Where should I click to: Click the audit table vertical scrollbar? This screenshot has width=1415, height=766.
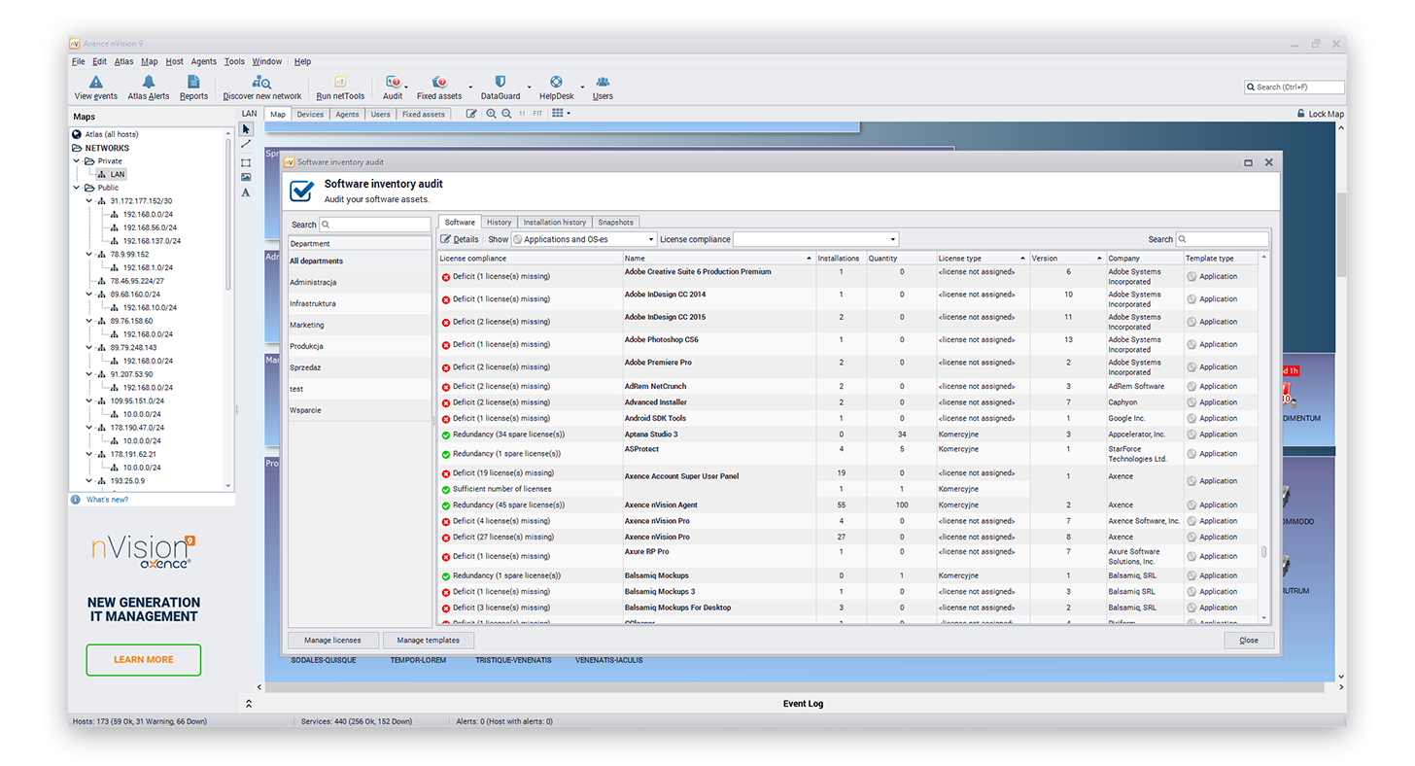click(1263, 552)
